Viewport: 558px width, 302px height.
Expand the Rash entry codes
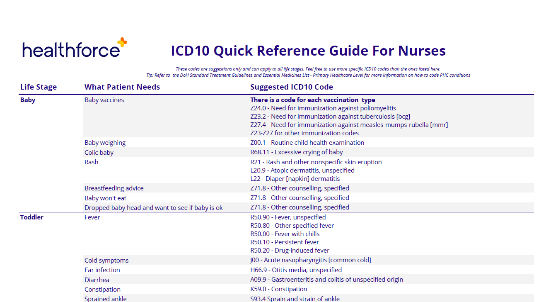(x=91, y=162)
